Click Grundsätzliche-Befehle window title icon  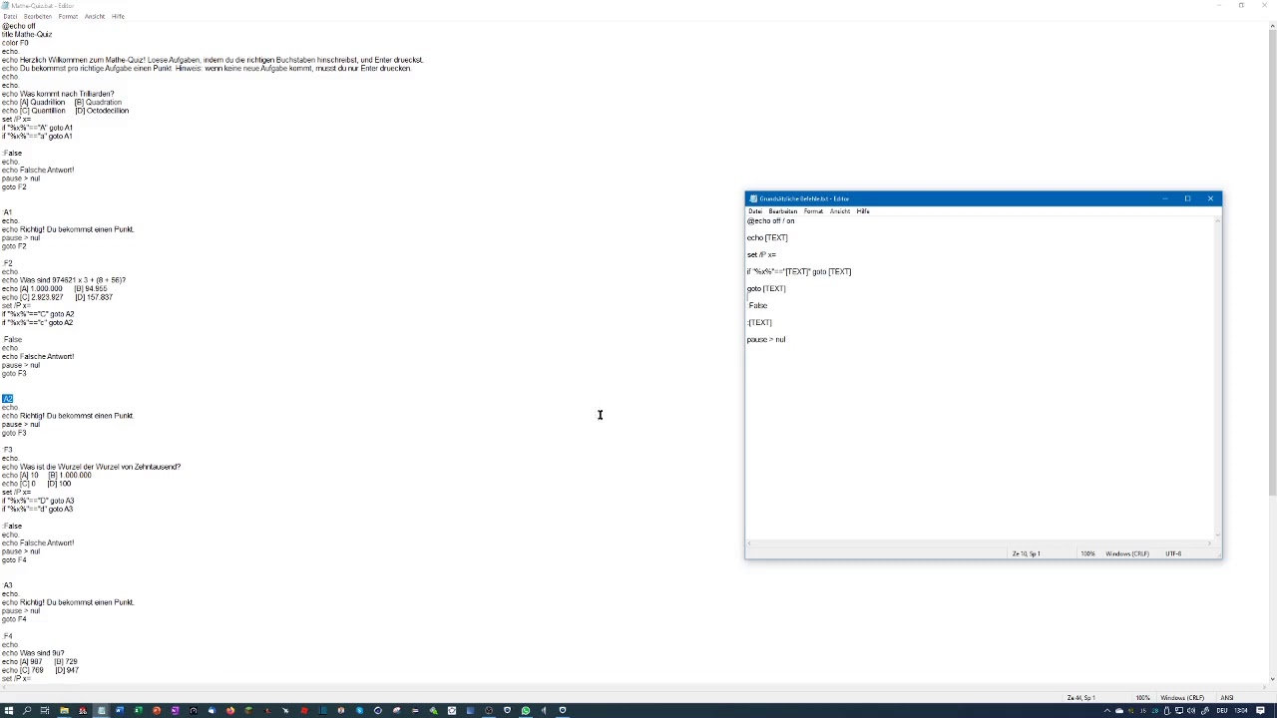(x=753, y=198)
